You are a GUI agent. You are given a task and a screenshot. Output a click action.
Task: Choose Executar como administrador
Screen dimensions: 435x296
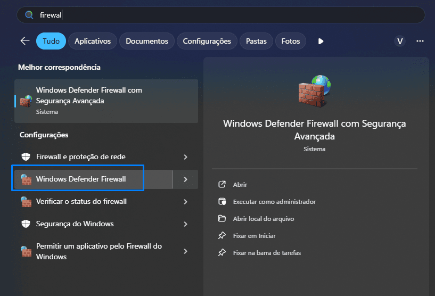(274, 202)
